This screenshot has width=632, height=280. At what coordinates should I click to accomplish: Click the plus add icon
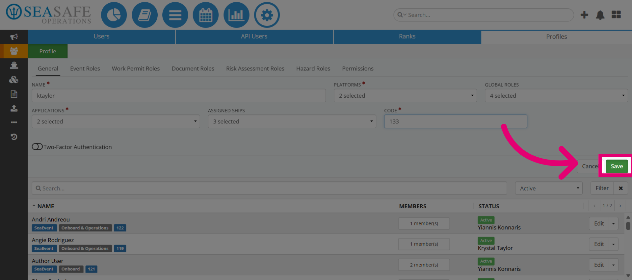(x=584, y=15)
